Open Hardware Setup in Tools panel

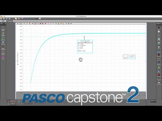tap(3, 29)
